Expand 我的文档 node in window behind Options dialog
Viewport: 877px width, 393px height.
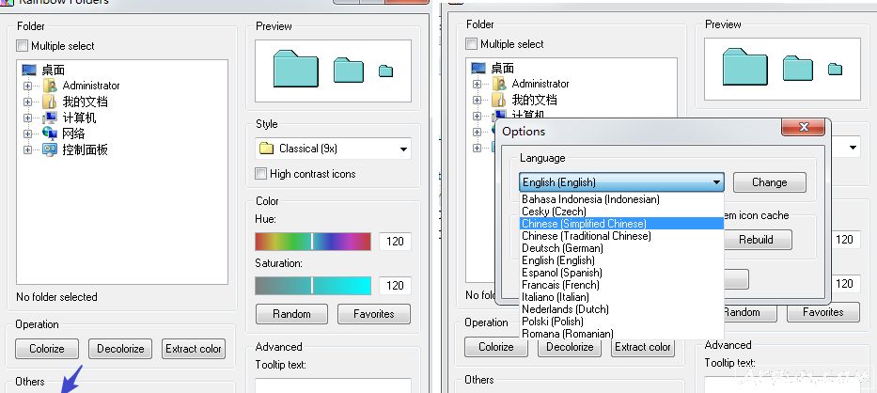[477, 101]
